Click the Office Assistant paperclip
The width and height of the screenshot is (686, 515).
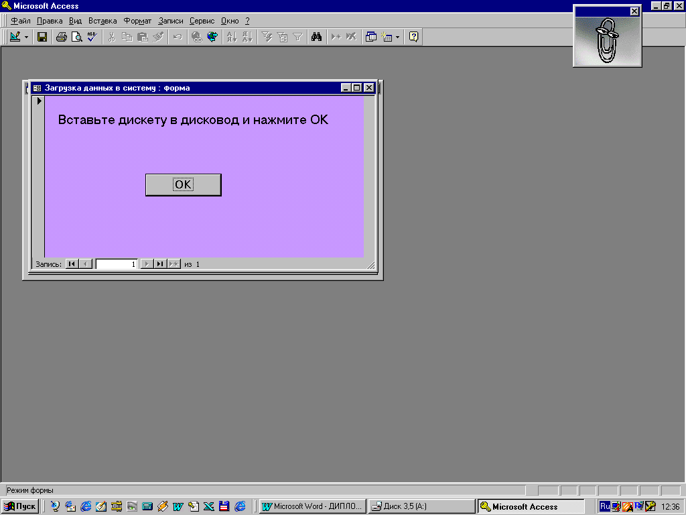click(x=607, y=41)
